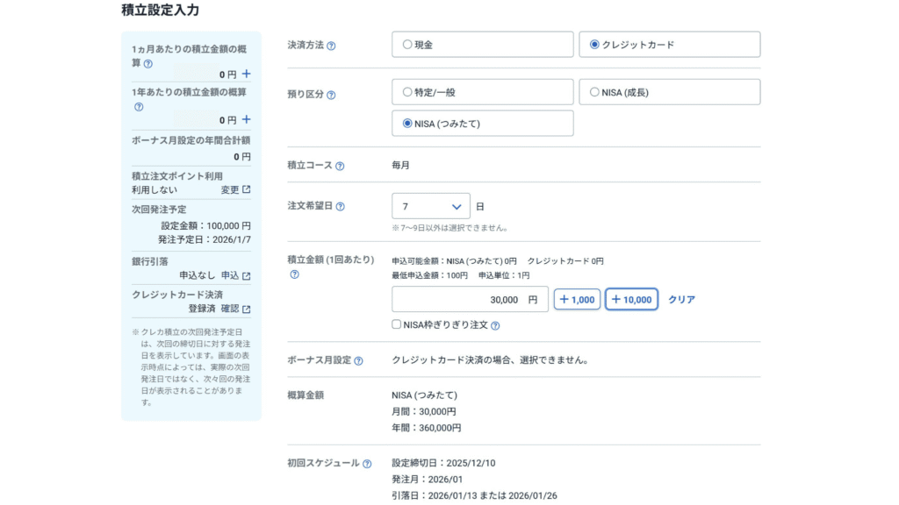
Task: Select 現金 payment method
Action: coord(407,45)
